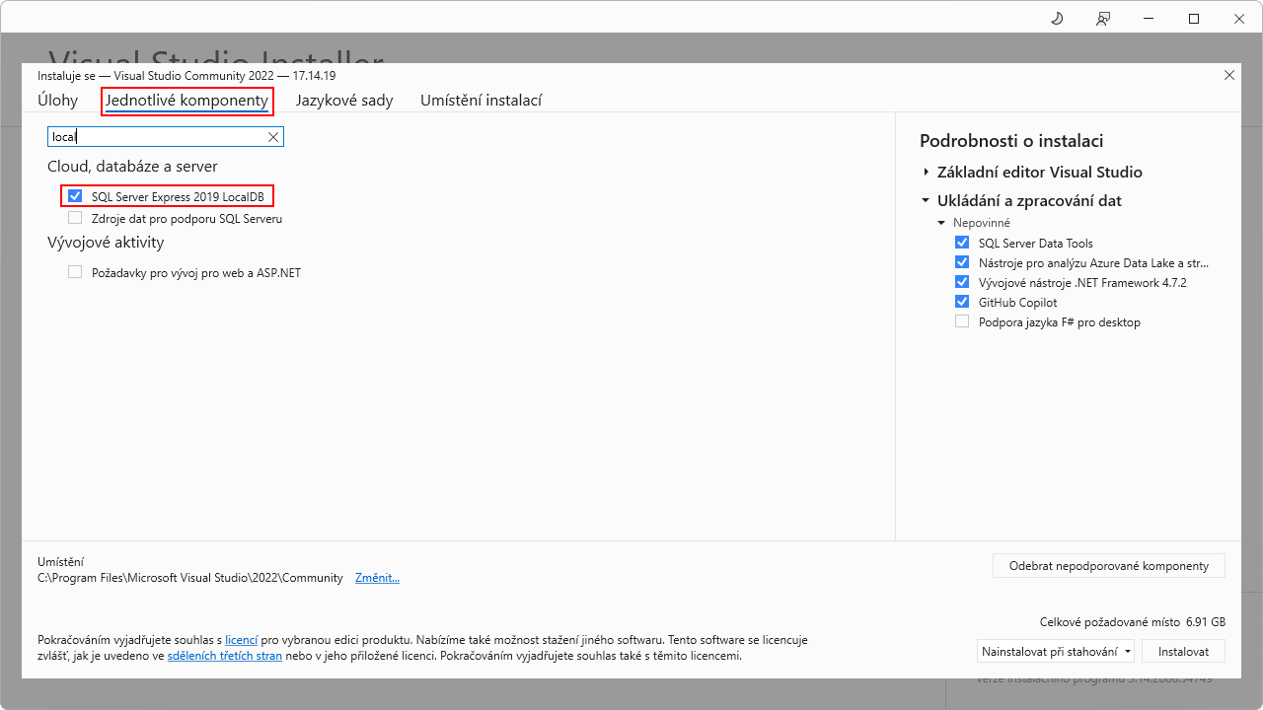Close the installer dialog with the X icon
The width and height of the screenshot is (1263, 710).
coord(1228,74)
